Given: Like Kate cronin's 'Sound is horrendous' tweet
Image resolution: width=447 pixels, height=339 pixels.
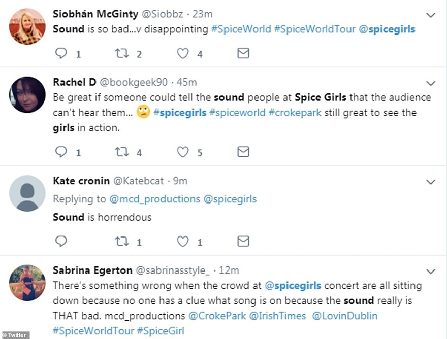Looking at the screenshot, I should click(183, 241).
